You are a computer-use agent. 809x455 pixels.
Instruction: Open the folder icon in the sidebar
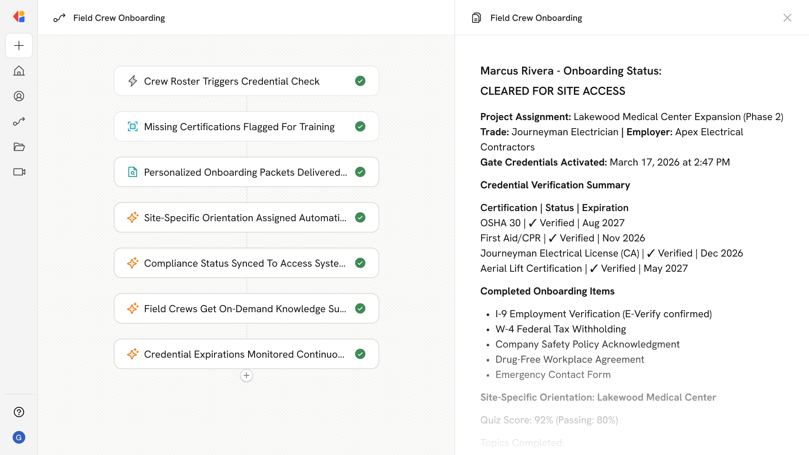pyautogui.click(x=19, y=147)
